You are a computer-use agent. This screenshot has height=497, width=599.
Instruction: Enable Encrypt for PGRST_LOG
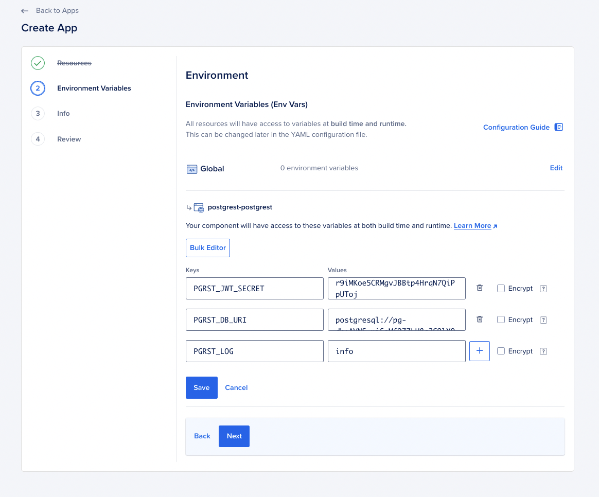click(501, 351)
